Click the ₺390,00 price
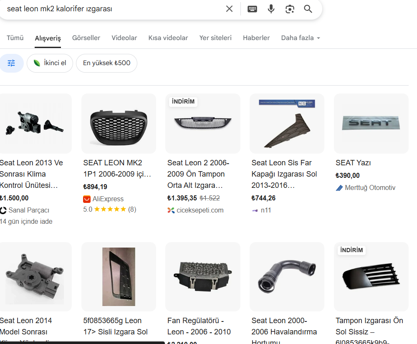The width and height of the screenshot is (417, 344). click(348, 176)
